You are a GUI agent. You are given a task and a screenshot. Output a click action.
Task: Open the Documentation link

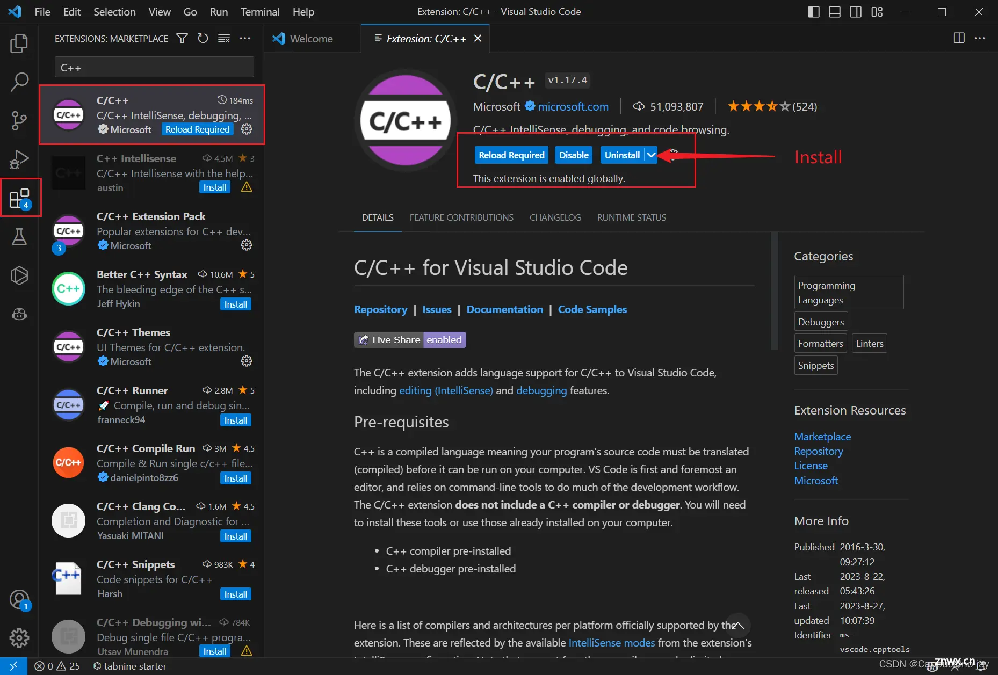pyautogui.click(x=505, y=309)
